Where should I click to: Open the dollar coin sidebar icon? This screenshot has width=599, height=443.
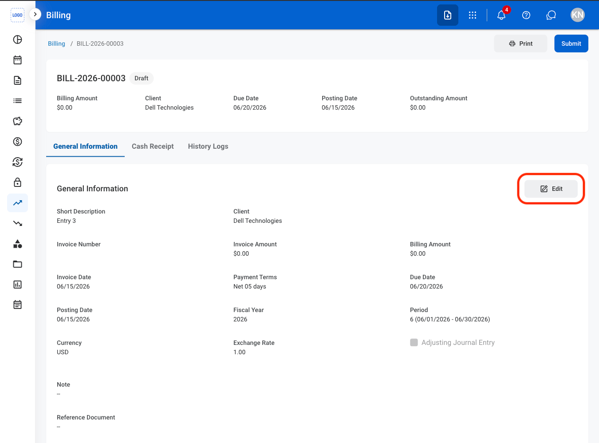pyautogui.click(x=17, y=142)
